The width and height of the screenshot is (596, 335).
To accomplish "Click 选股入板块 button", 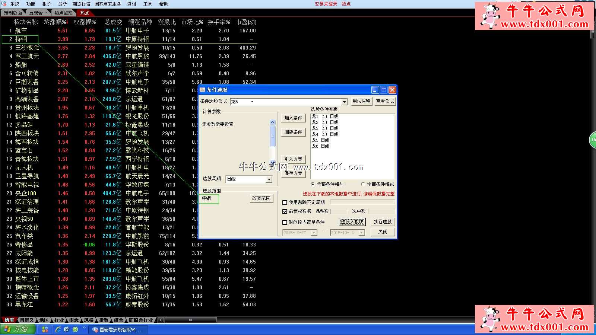I will pos(352,222).
